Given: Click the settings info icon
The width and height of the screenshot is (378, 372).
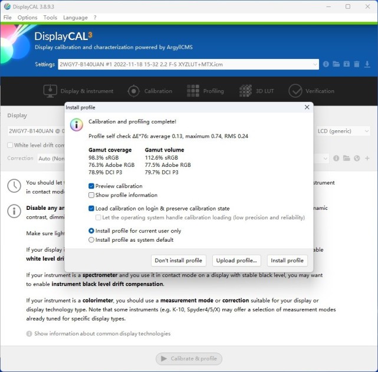Looking at the screenshot, I should 326,64.
